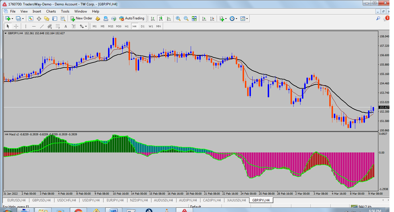The width and height of the screenshot is (394, 212).
Task: Click the Zoom In magnifier icon
Action: pyautogui.click(x=178, y=19)
